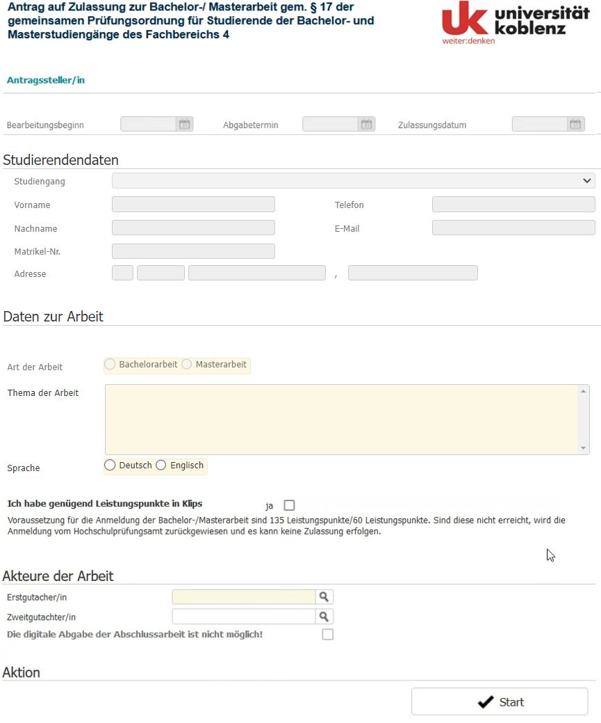Open calendar picker for Abgabetermin
This screenshot has height=723, width=601.
point(367,124)
